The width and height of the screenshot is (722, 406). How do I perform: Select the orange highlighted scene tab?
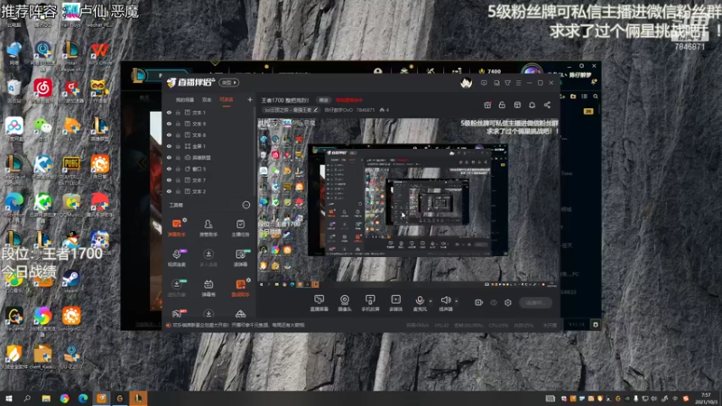[227, 100]
